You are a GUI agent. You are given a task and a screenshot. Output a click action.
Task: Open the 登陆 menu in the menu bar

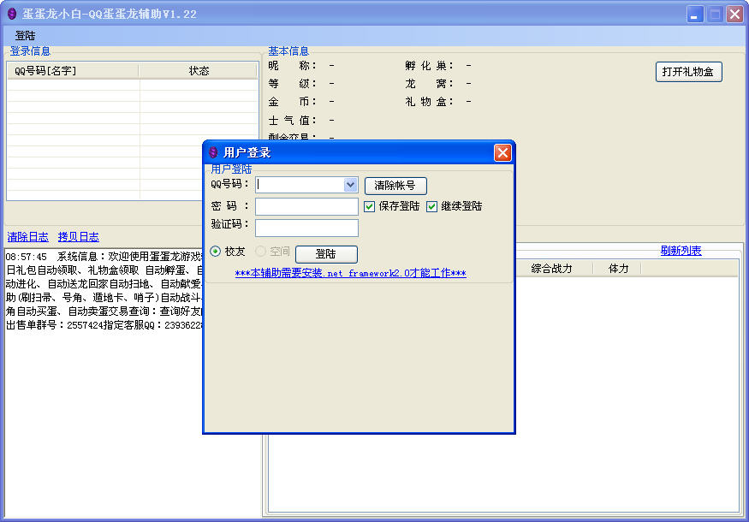point(26,35)
